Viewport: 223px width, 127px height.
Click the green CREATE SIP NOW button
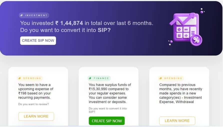click(107, 121)
